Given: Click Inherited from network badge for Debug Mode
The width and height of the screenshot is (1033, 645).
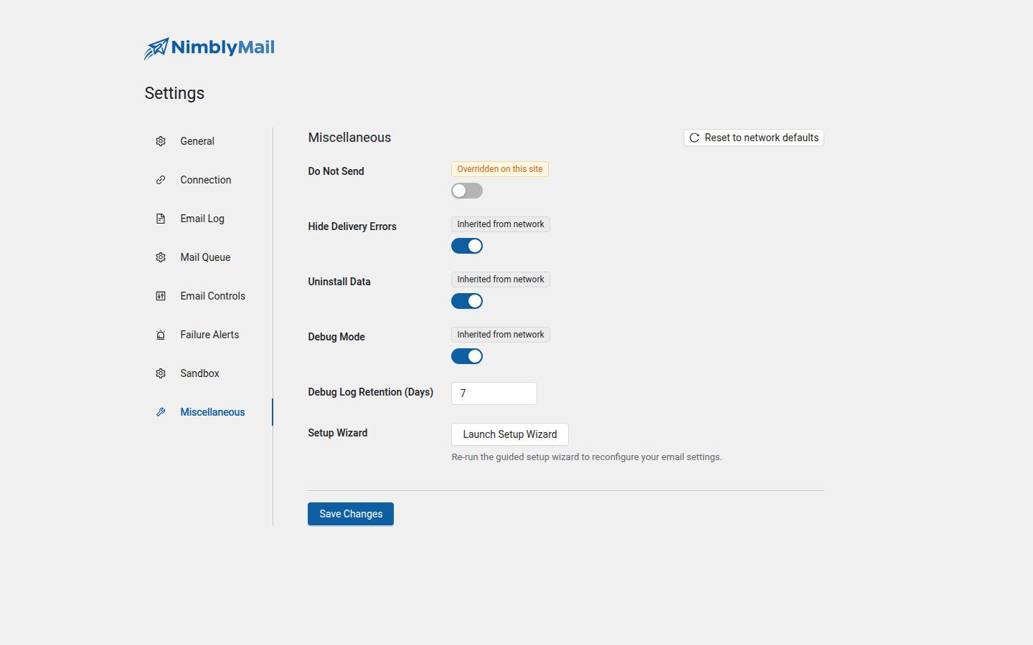Looking at the screenshot, I should [501, 335].
